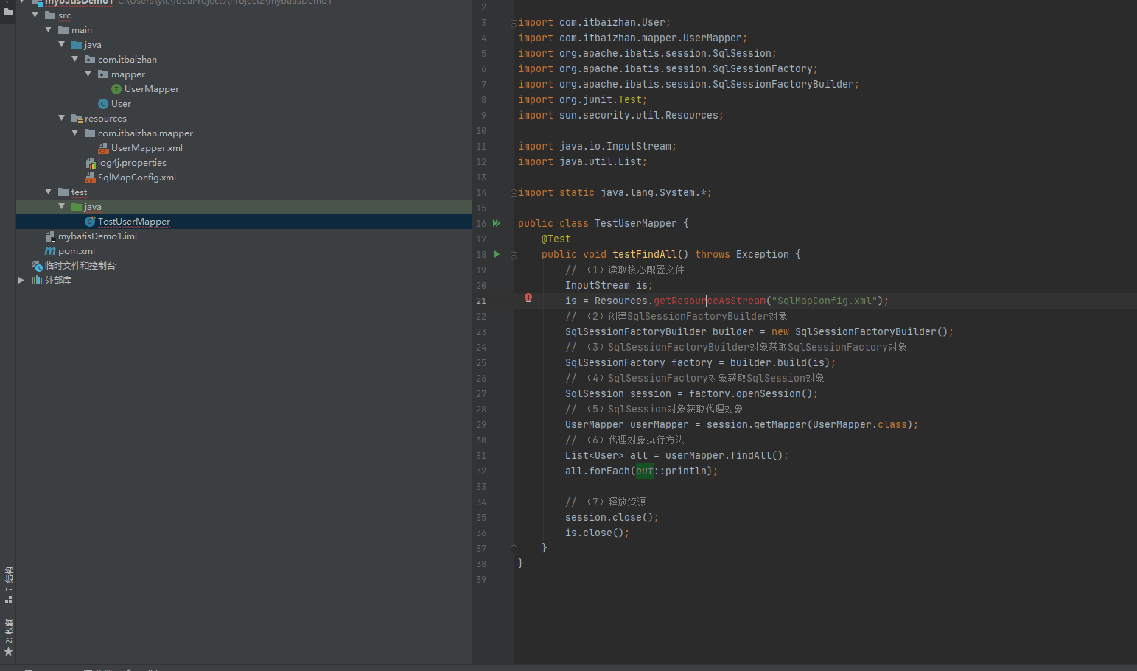The image size is (1137, 671).
Task: Run the TestUserMapper class from gutter
Action: [x=497, y=223]
